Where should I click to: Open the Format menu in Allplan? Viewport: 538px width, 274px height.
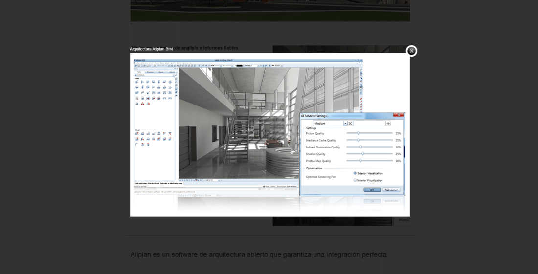click(157, 63)
